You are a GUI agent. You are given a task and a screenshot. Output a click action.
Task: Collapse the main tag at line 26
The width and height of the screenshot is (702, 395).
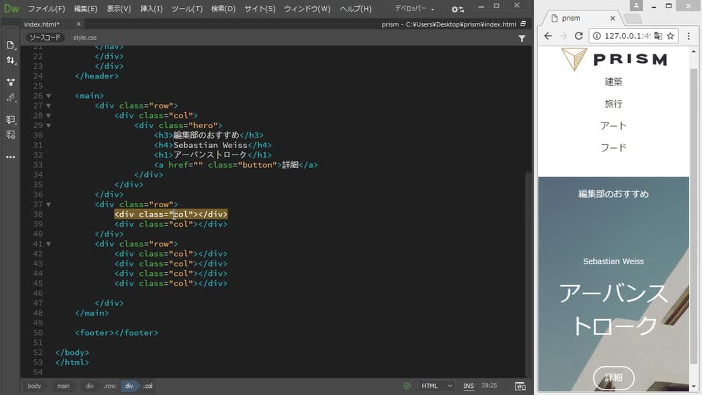point(48,96)
